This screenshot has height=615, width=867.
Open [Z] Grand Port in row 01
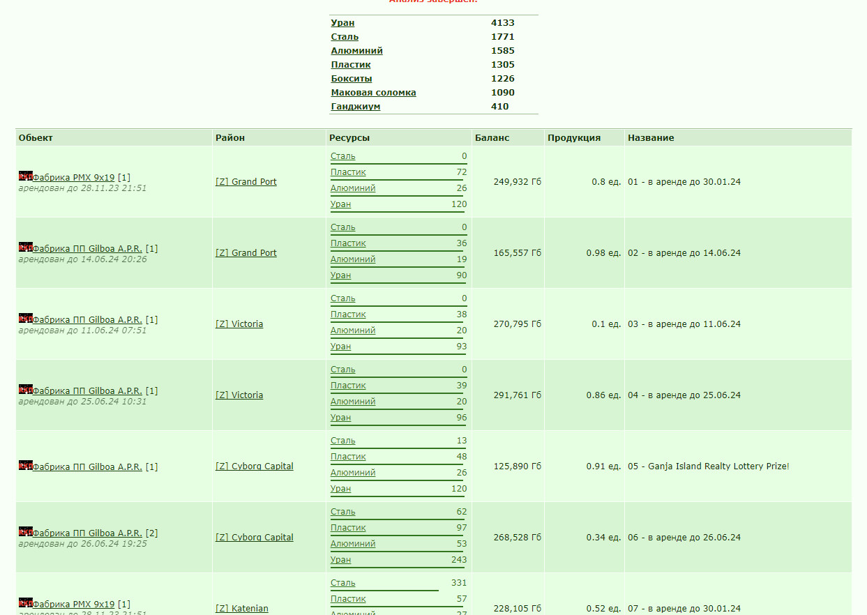tap(246, 182)
